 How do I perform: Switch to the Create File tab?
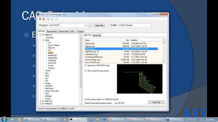tap(97, 35)
